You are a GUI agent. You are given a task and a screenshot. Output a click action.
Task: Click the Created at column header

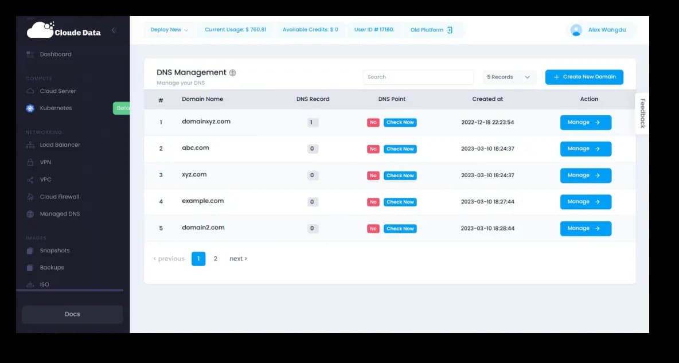pos(487,99)
